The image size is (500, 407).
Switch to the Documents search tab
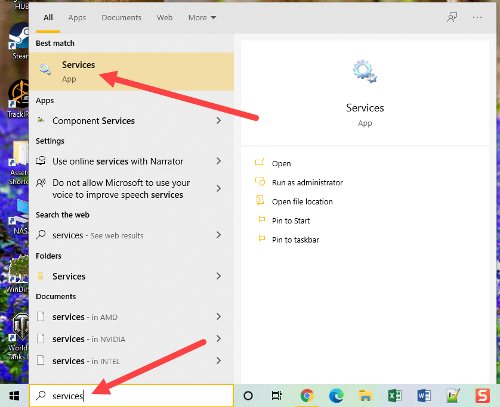[121, 17]
